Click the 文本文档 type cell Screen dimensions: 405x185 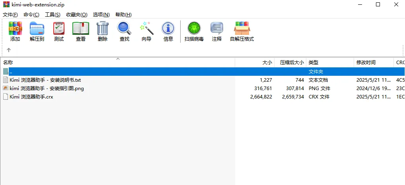click(x=318, y=80)
